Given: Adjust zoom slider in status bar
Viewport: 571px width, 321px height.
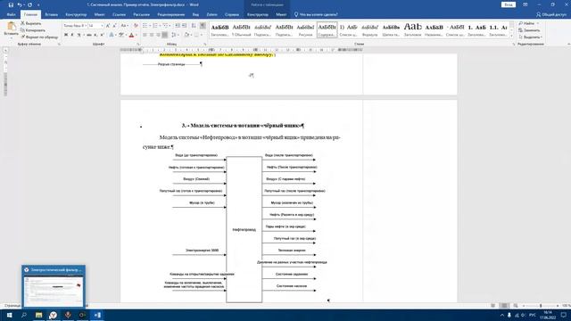Looking at the screenshot, I should 541,306.
